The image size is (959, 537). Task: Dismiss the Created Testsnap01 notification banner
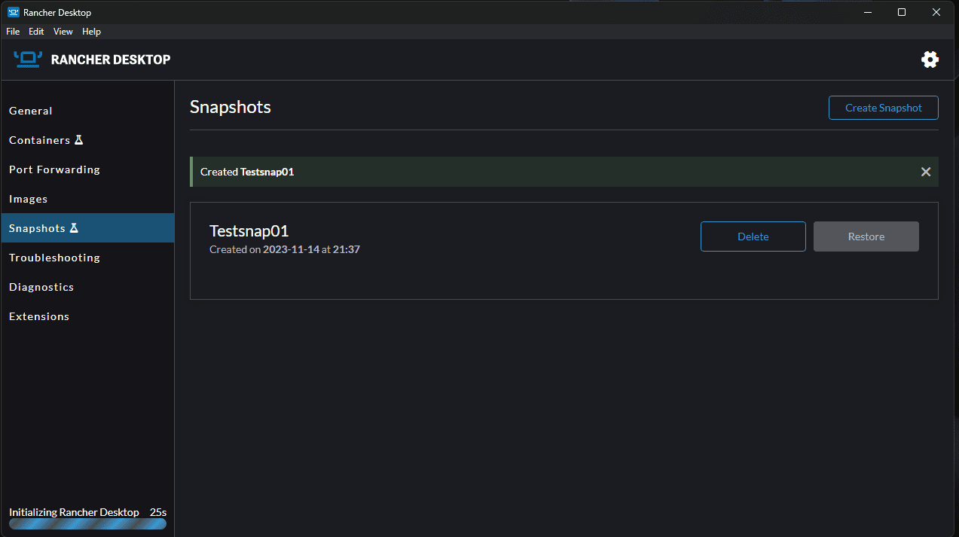926,172
